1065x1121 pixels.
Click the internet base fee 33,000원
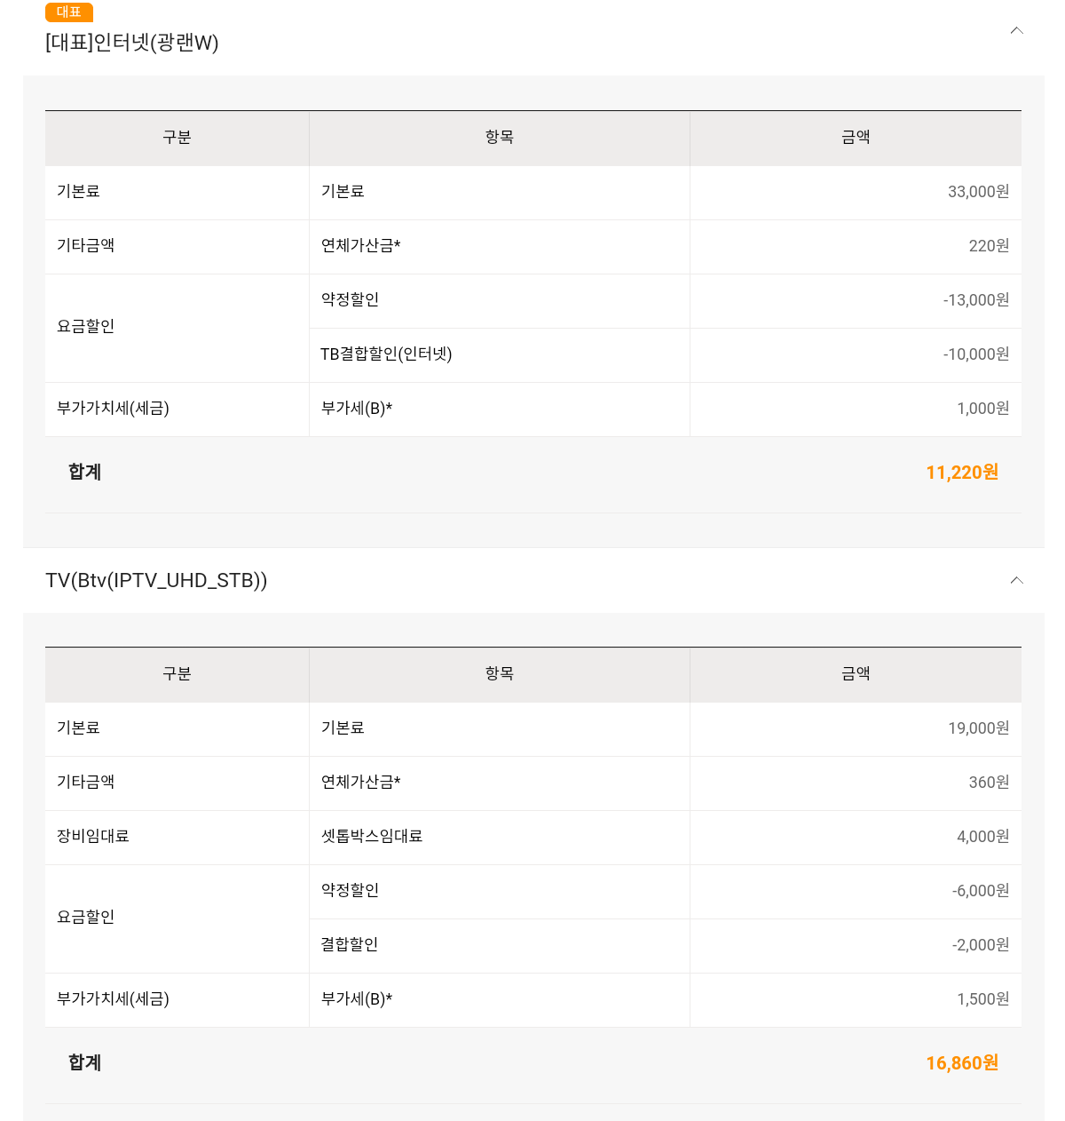(x=978, y=192)
